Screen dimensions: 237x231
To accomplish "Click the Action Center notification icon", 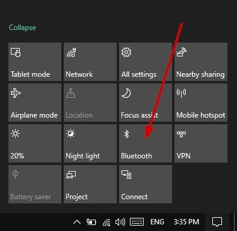I will point(217,222).
